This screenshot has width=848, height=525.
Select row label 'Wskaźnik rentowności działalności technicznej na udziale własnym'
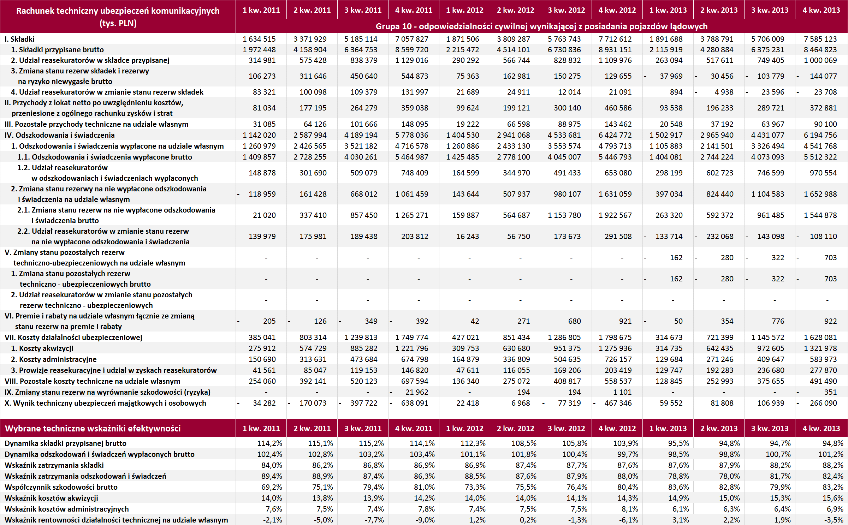[116, 520]
